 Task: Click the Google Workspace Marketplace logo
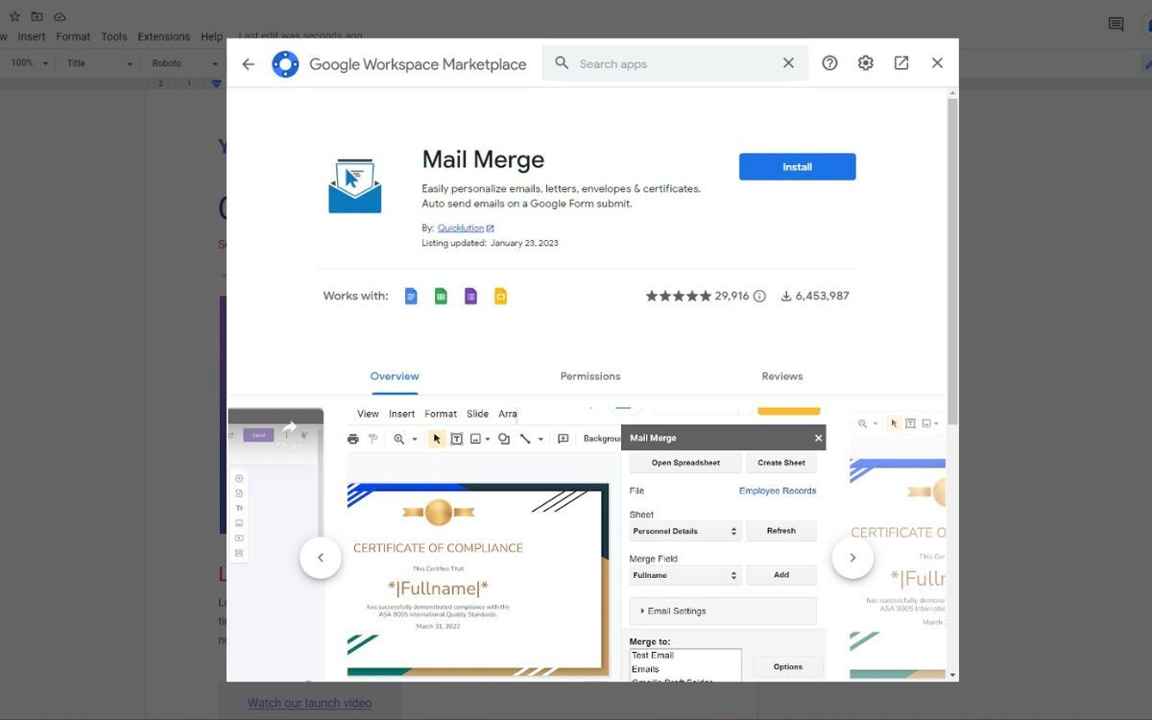click(x=285, y=63)
